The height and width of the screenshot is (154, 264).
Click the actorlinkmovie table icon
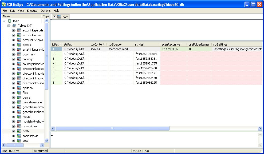click(x=19, y=35)
